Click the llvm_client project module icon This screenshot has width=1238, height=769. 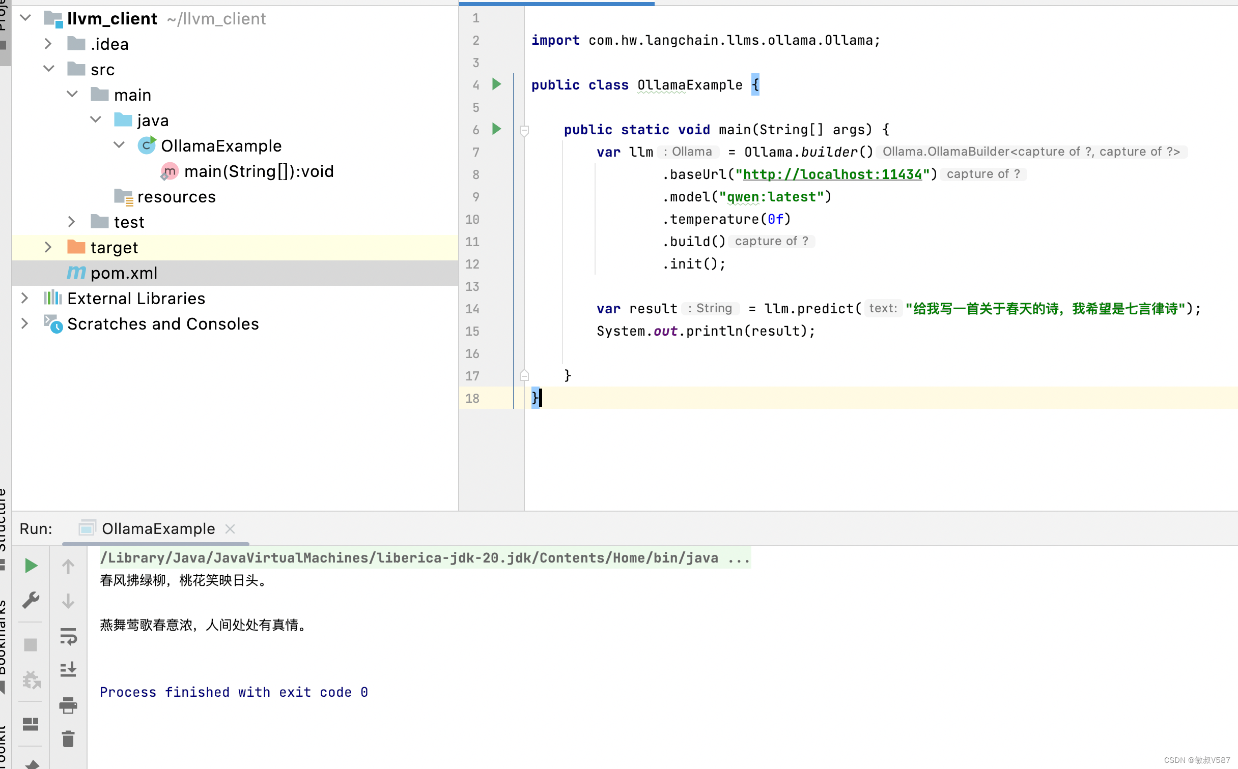[x=53, y=19]
